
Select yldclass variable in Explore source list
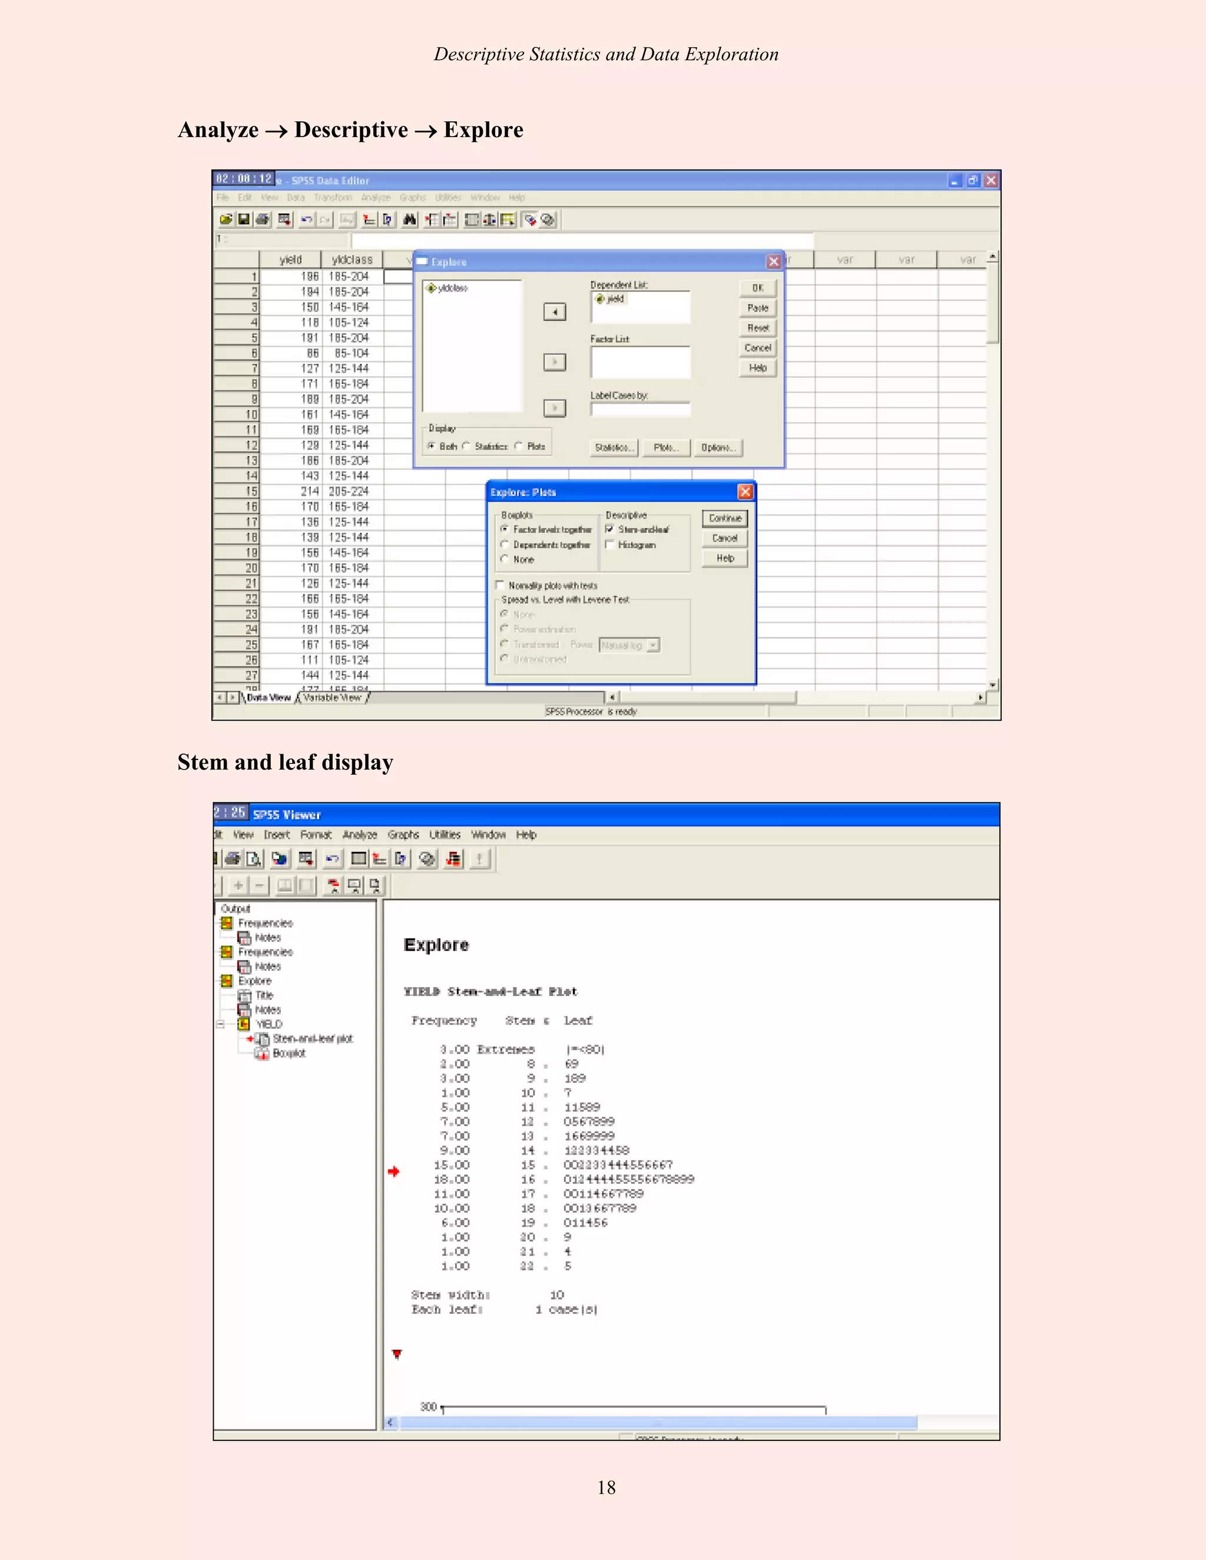click(448, 288)
